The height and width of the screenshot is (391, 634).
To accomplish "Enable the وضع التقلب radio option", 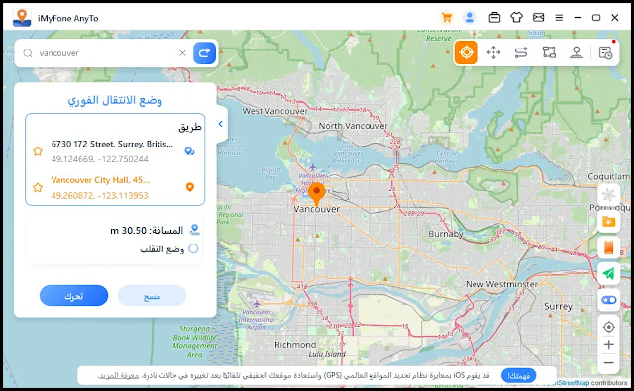I will point(193,248).
